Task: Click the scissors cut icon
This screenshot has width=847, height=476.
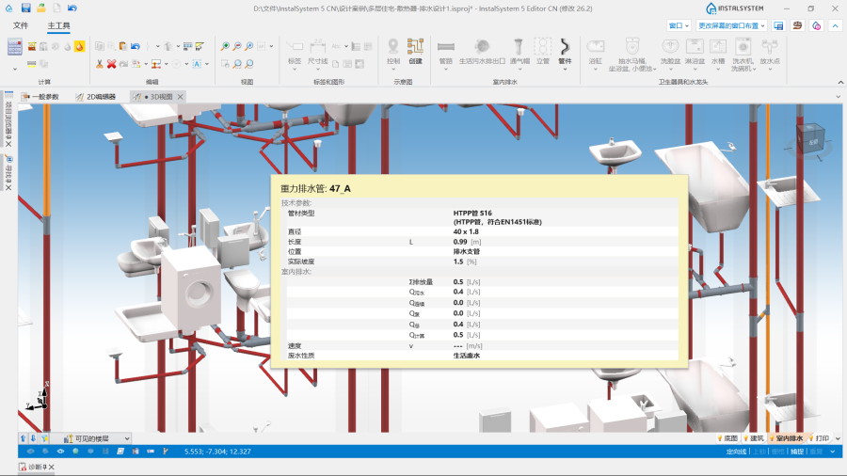Action: point(100,64)
